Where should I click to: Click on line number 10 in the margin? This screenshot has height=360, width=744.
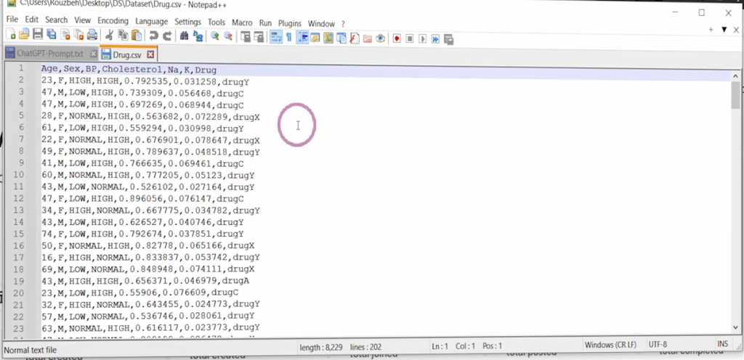coord(22,175)
